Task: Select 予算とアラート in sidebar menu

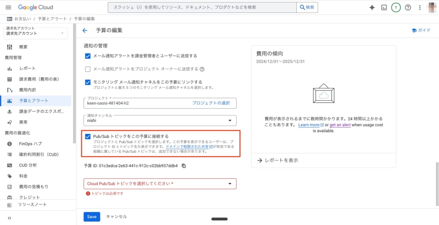Action: click(36, 101)
